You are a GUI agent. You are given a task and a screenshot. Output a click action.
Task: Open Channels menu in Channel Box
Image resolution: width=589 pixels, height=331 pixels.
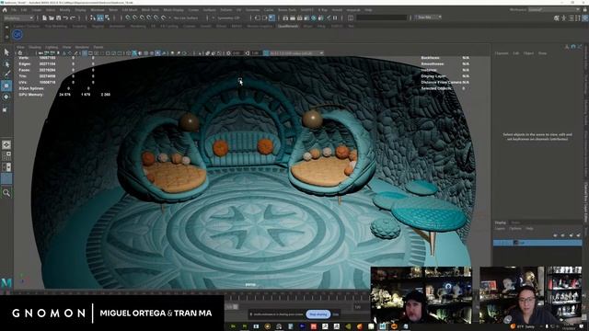[501, 53]
